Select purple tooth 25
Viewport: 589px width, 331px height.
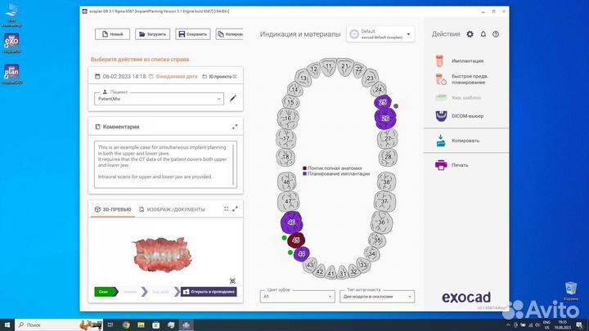[x=383, y=102]
